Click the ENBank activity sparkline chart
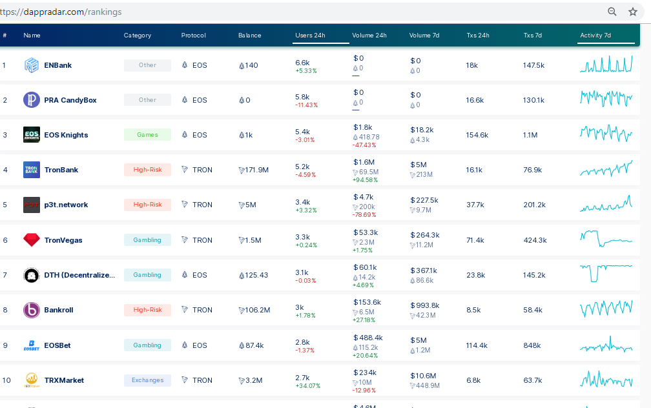The height and width of the screenshot is (408, 651). [606, 64]
